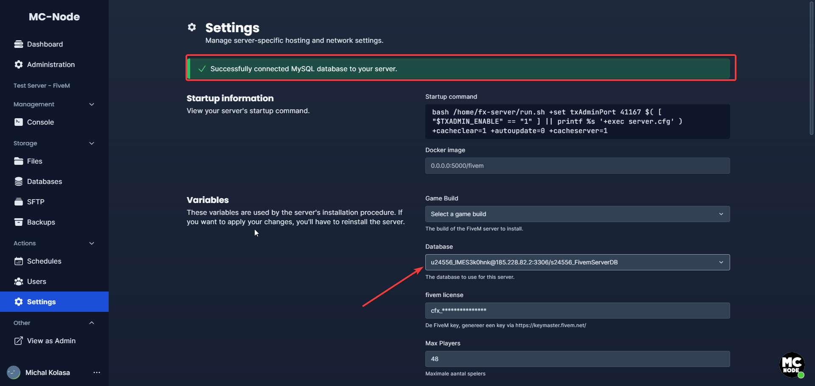Click the SFTP drive icon

(x=19, y=202)
